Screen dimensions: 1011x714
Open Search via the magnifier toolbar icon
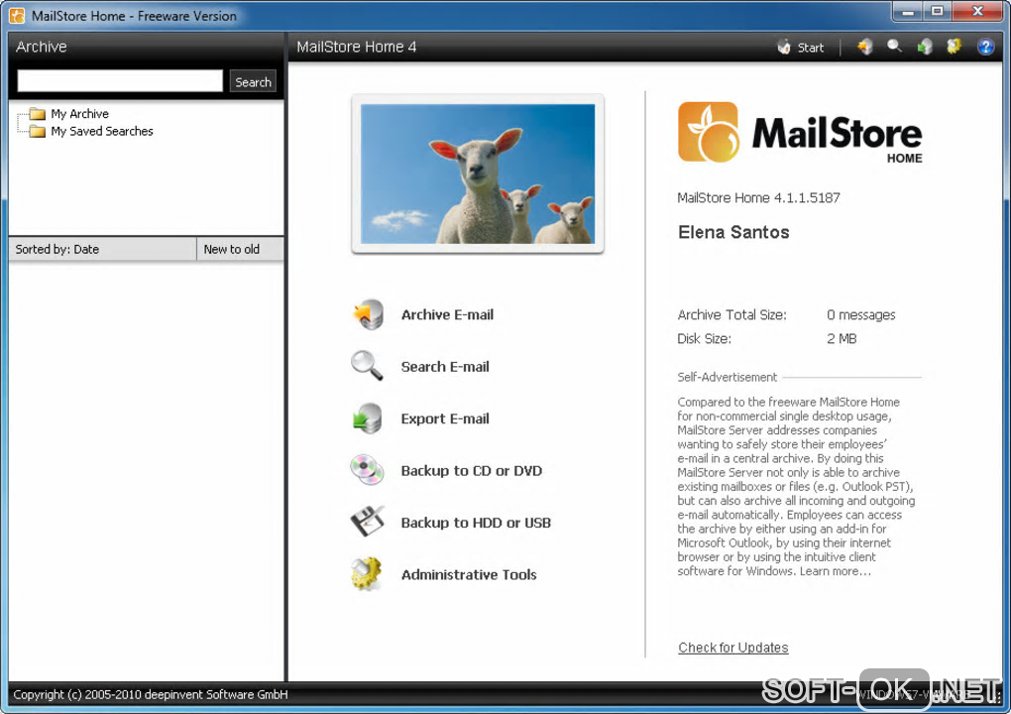tap(894, 47)
